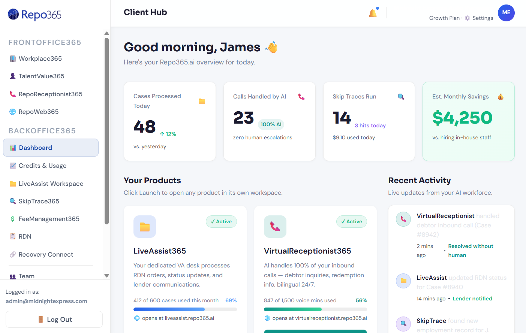Click the Calls Handled by AI phone icon
The image size is (526, 333).
[x=301, y=97]
